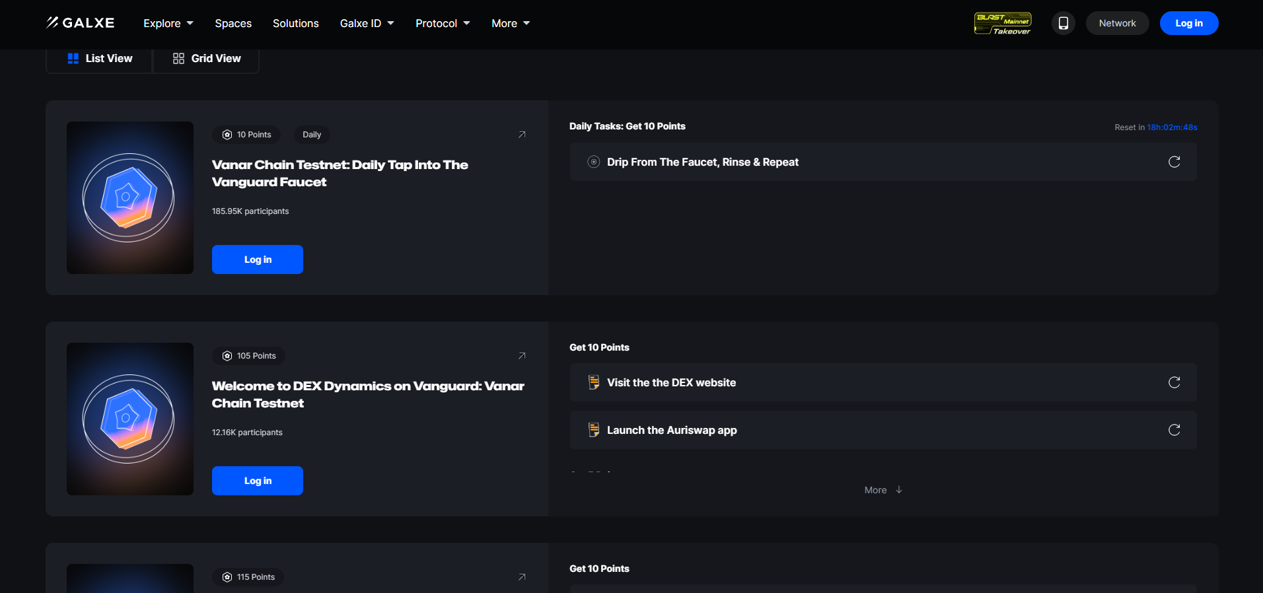The image size is (1263, 593).
Task: Open the Welcome to DEX Dynamics title
Action: (x=368, y=394)
